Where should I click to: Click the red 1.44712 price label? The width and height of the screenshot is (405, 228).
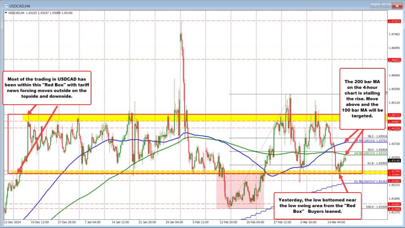click(x=394, y=115)
